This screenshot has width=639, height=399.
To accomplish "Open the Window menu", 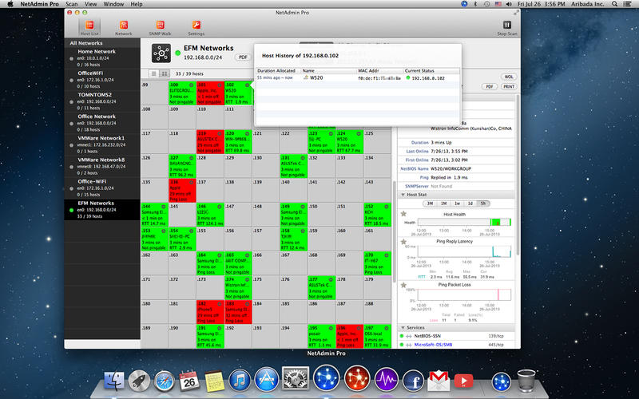I will click(113, 4).
